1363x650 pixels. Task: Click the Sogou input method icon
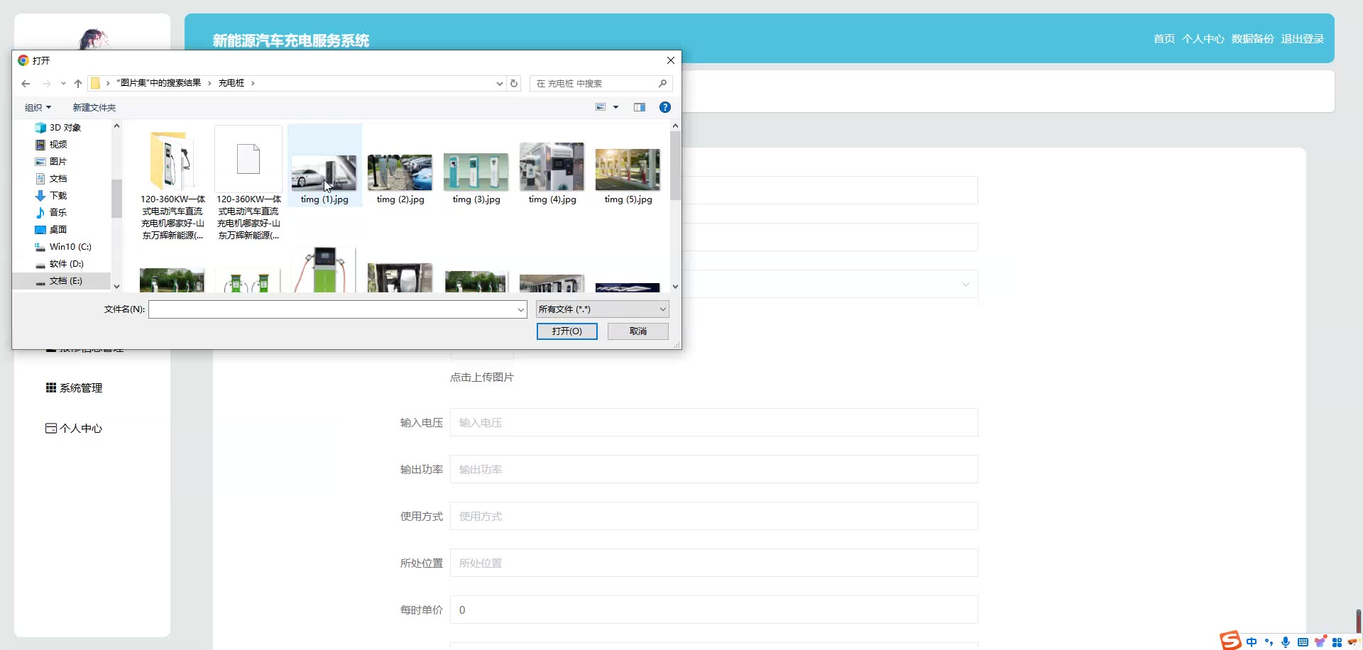click(x=1231, y=641)
